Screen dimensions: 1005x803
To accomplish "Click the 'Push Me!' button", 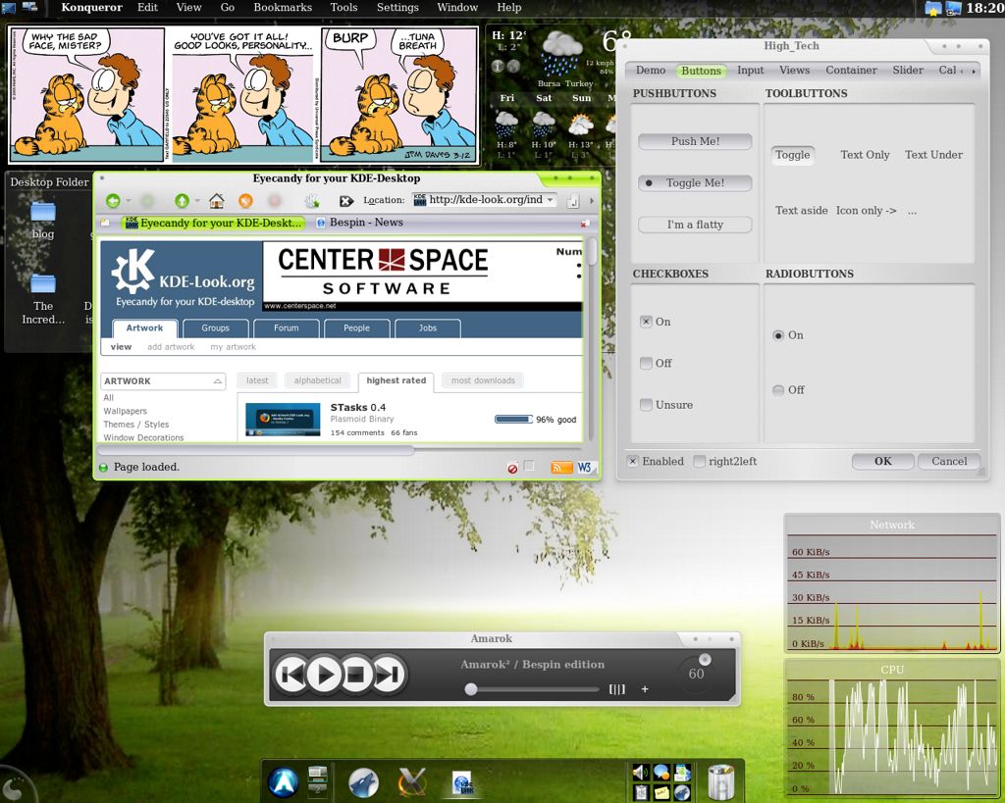I will click(x=695, y=141).
